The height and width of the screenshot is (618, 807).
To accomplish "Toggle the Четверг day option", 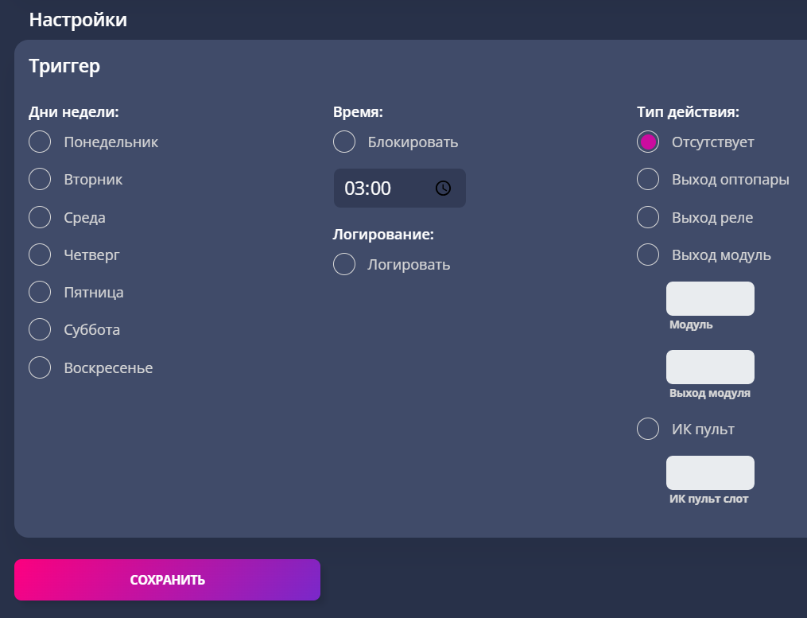I will coord(40,255).
